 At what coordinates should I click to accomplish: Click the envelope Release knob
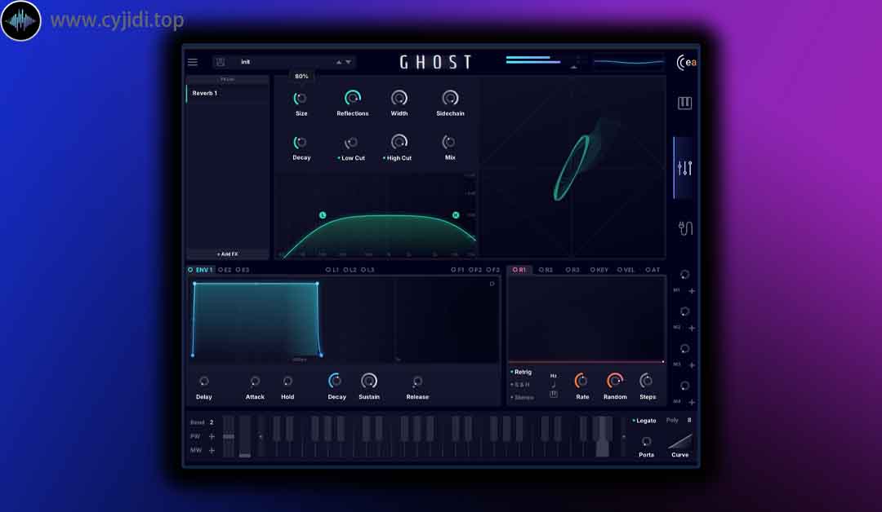point(417,382)
